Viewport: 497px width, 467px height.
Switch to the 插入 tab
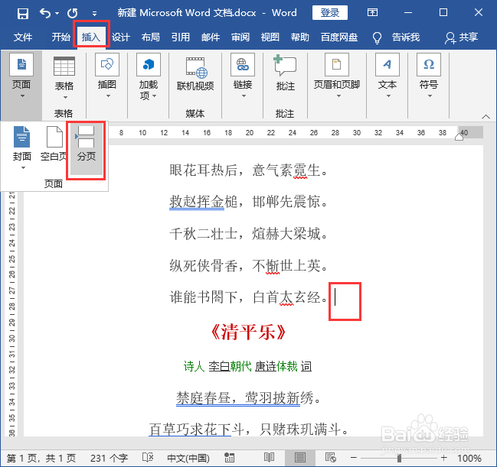pos(91,37)
